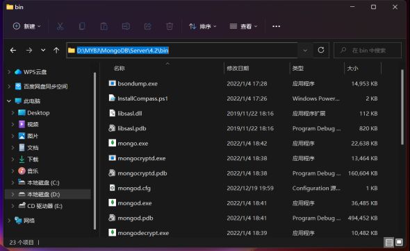Click the 在 bin 中搜索 search box
The width and height of the screenshot is (410, 251).
[368, 51]
